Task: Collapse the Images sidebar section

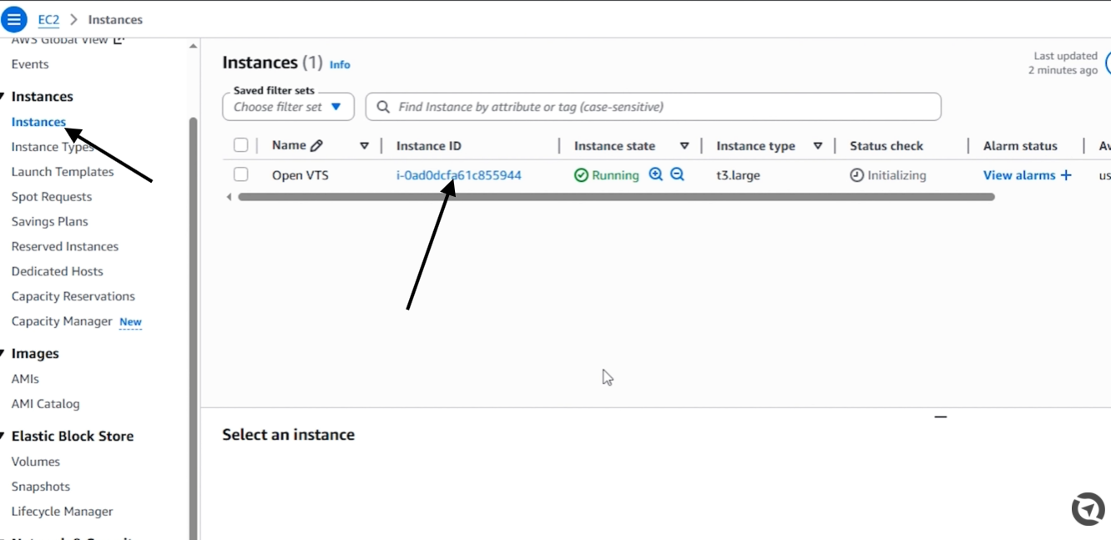Action: pos(3,353)
